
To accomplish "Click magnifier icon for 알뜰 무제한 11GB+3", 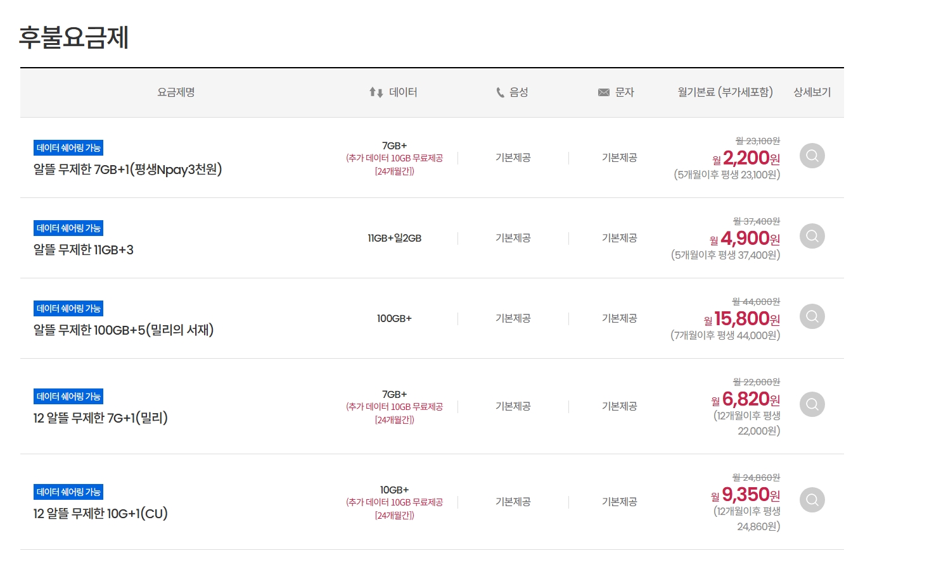I will click(x=812, y=236).
